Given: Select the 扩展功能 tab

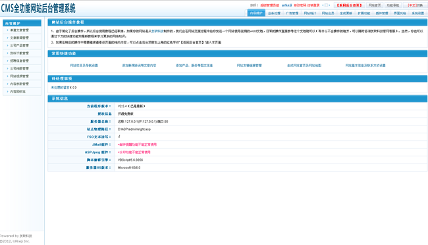Looking at the screenshot, I should pos(364,13).
